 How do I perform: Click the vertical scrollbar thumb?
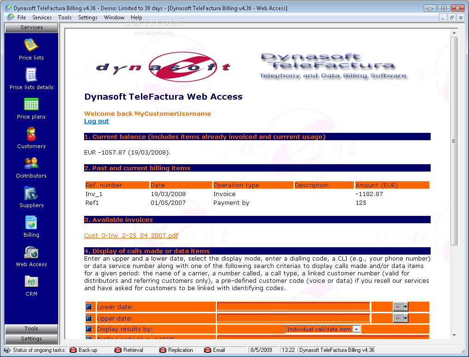pyautogui.click(x=454, y=141)
